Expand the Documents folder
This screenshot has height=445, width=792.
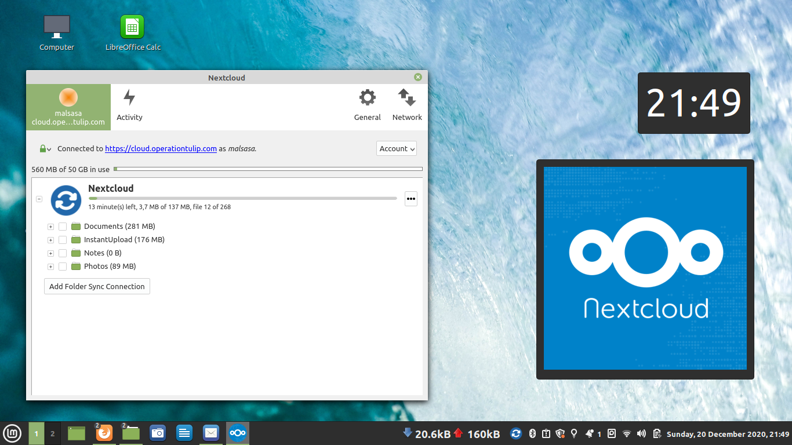coord(51,227)
